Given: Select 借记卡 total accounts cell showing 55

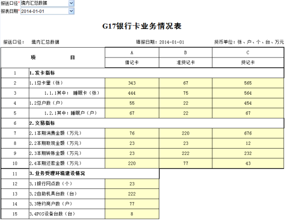Looking at the screenshot, I should [x=132, y=103].
